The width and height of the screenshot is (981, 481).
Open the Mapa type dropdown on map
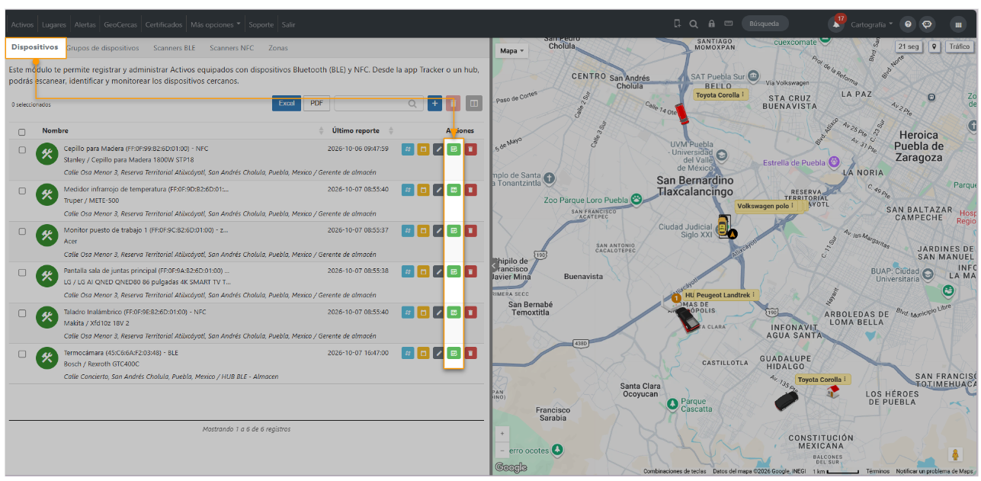coord(512,51)
